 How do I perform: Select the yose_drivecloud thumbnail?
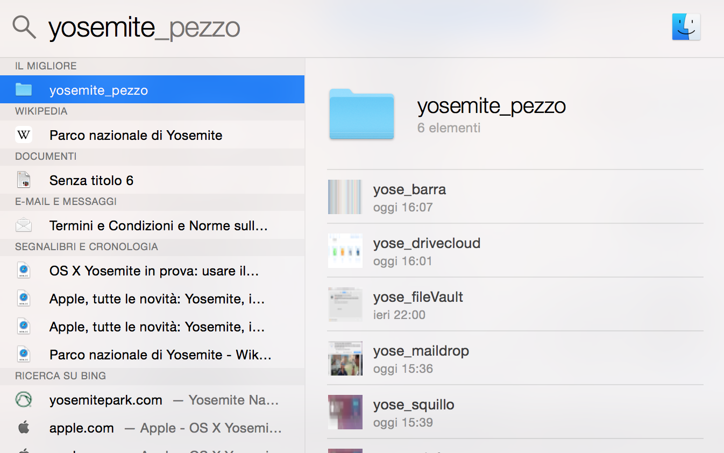pyautogui.click(x=345, y=251)
